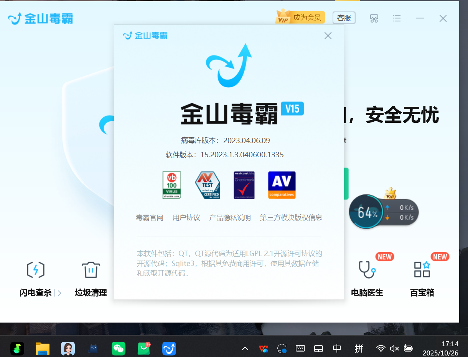Open 垃圾清理 junk cleaner
Viewport: 468px width, 357px height.
click(x=91, y=279)
